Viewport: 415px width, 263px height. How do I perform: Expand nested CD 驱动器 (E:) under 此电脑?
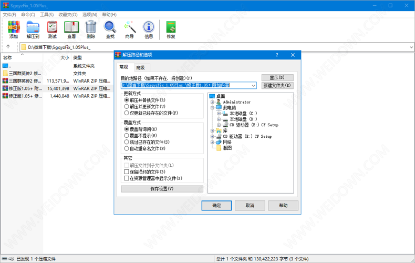coord(219,125)
